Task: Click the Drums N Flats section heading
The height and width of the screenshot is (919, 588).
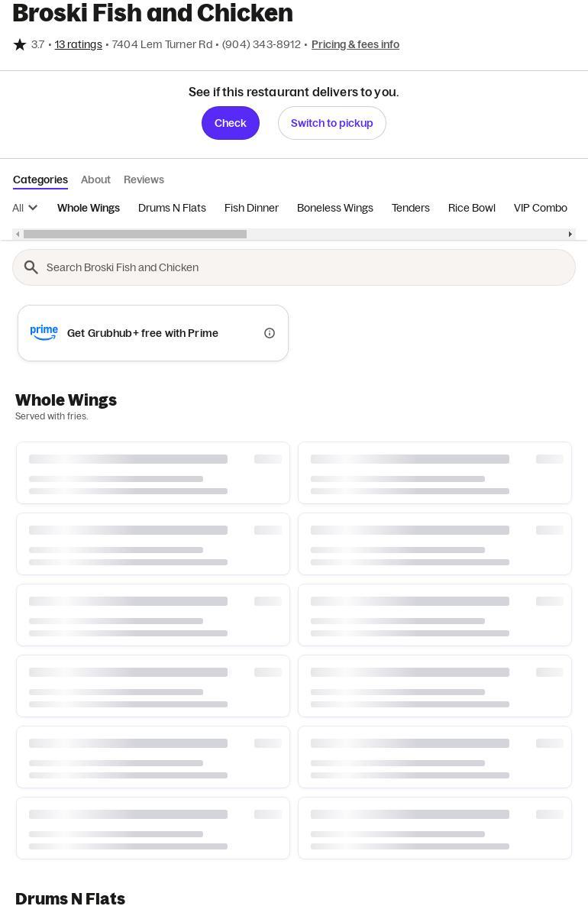Action: coord(70,898)
